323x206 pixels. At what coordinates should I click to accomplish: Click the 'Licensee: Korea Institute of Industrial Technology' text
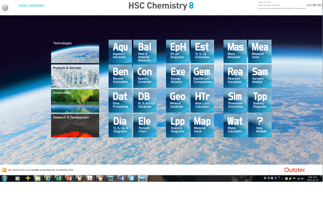click(282, 8)
